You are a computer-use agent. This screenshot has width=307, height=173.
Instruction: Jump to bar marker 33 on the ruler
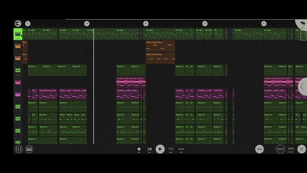point(87,23)
